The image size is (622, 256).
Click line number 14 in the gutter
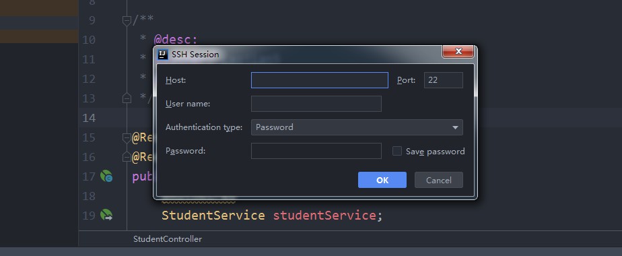[89, 118]
